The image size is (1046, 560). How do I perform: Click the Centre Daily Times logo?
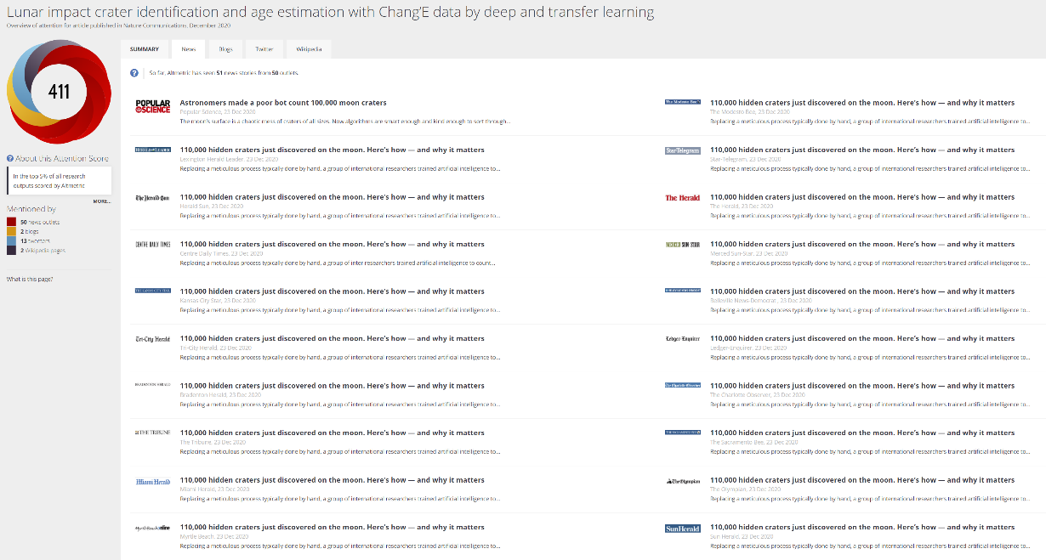153,245
